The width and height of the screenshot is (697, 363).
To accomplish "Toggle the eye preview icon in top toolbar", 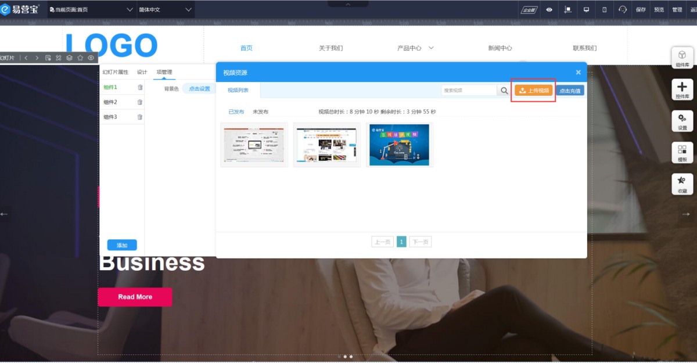I will tap(549, 10).
